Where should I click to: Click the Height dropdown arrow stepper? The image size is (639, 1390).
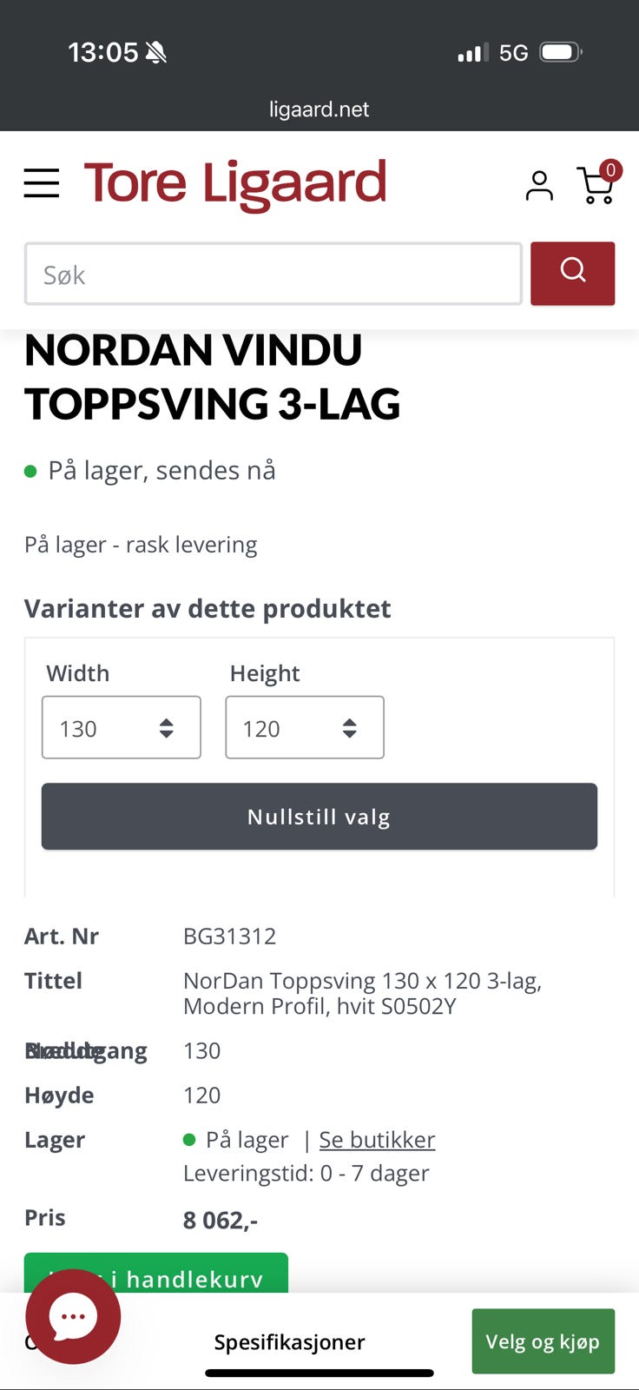[350, 728]
